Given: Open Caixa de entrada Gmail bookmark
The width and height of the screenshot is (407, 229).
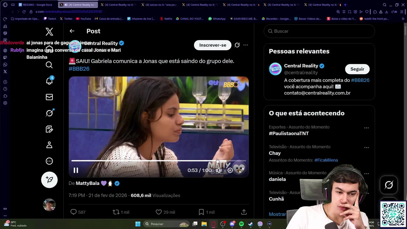Looking at the screenshot, I should [x=109, y=19].
